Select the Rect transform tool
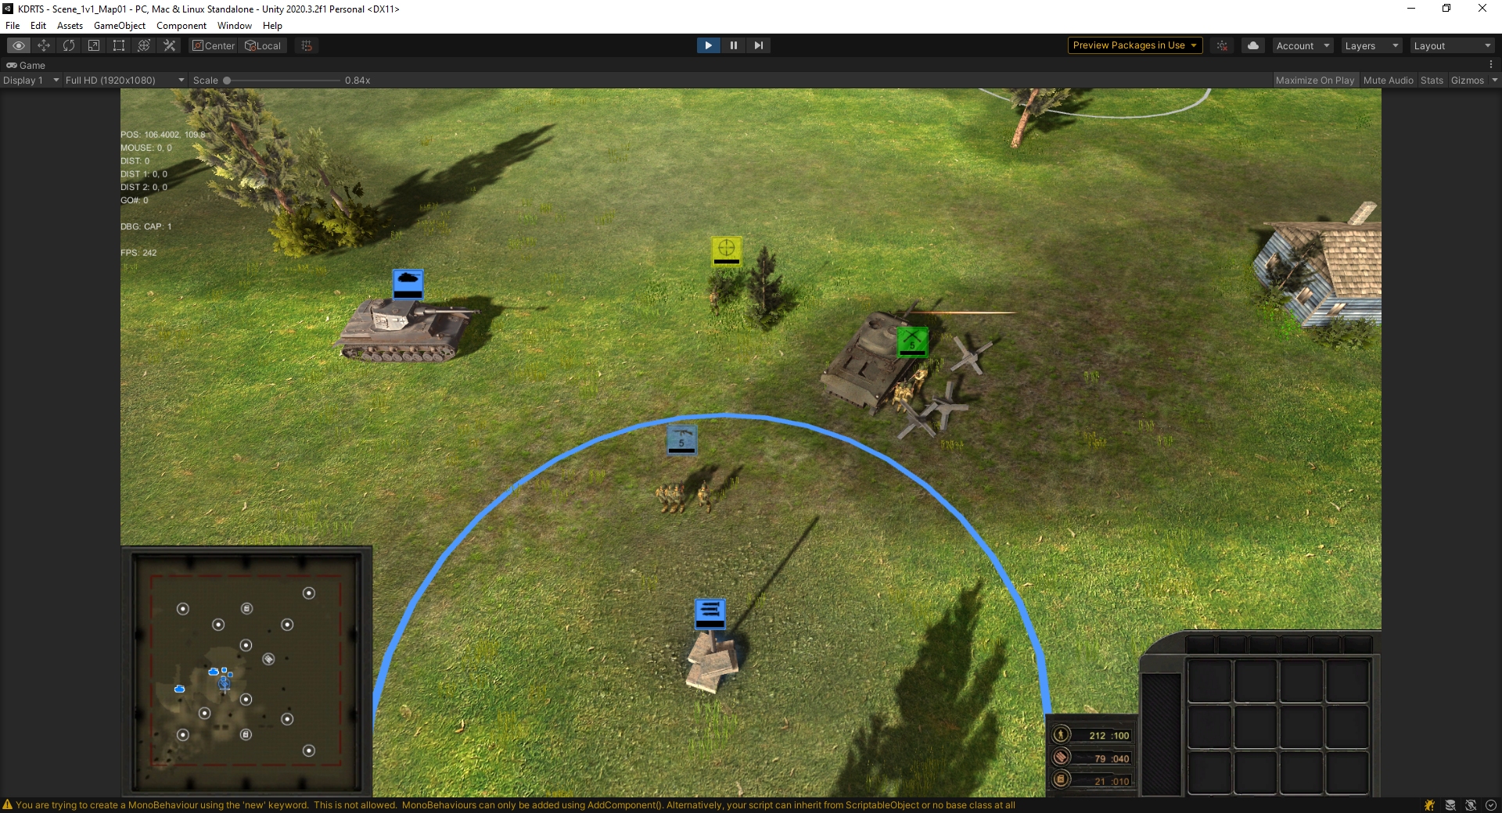The width and height of the screenshot is (1502, 813). [119, 45]
